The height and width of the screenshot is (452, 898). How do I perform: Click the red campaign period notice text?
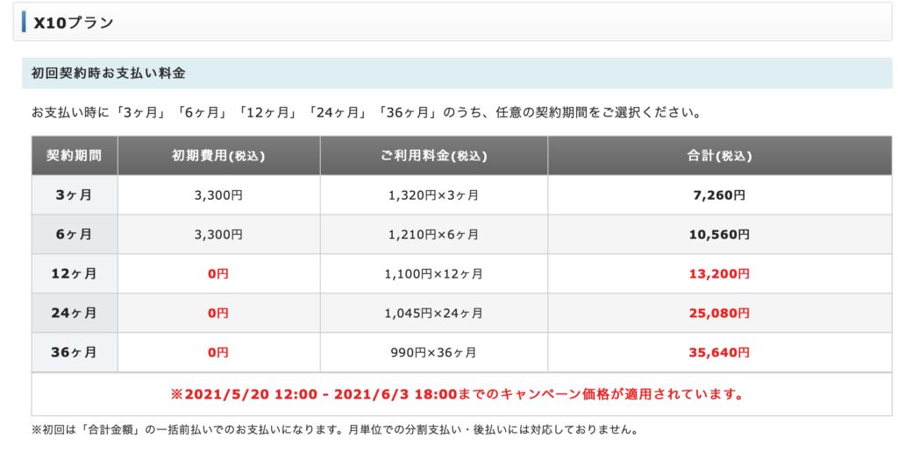457,394
